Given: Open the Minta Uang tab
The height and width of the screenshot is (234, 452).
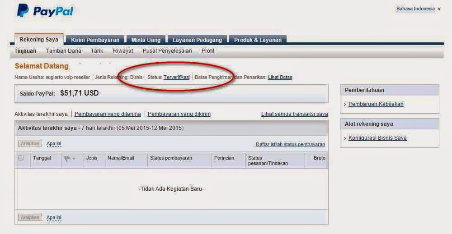Looking at the screenshot, I should [x=146, y=40].
